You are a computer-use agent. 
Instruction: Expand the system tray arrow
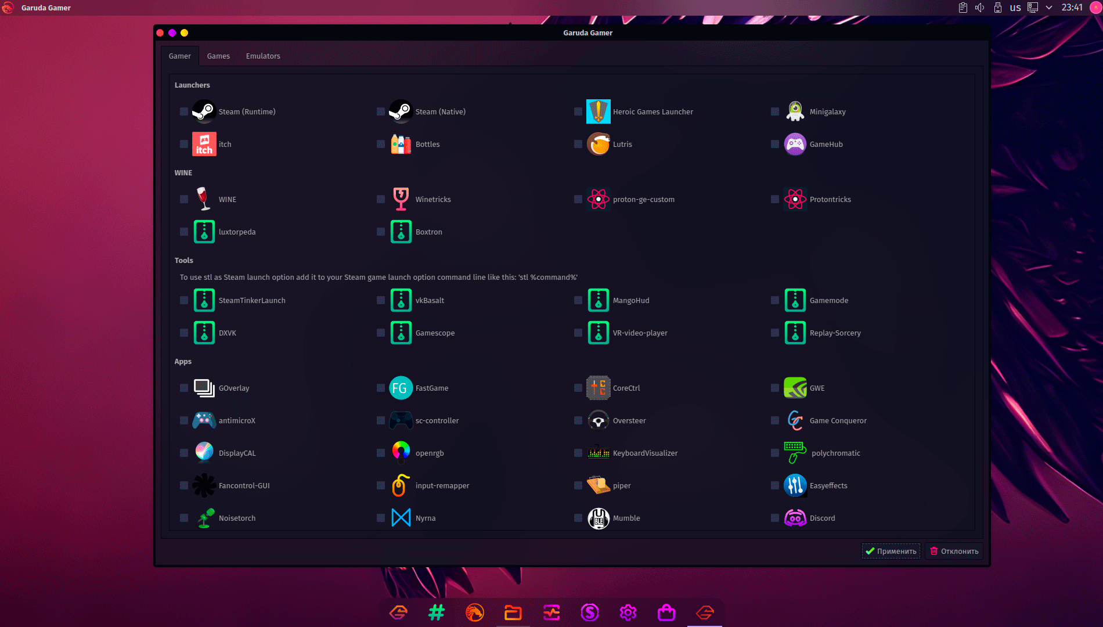pos(1049,8)
